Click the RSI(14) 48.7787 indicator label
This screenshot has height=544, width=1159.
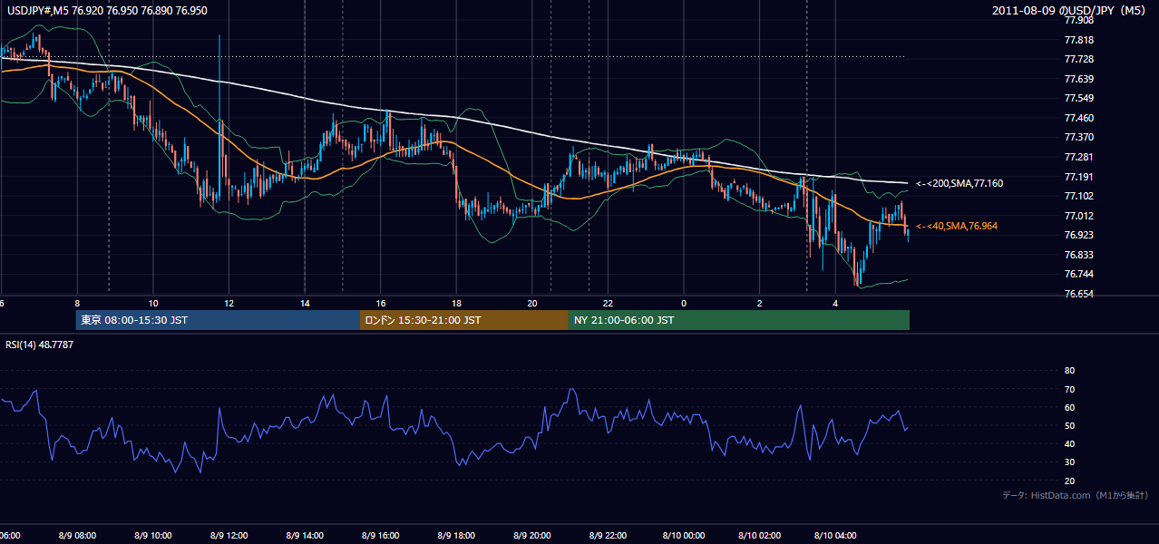(40, 345)
